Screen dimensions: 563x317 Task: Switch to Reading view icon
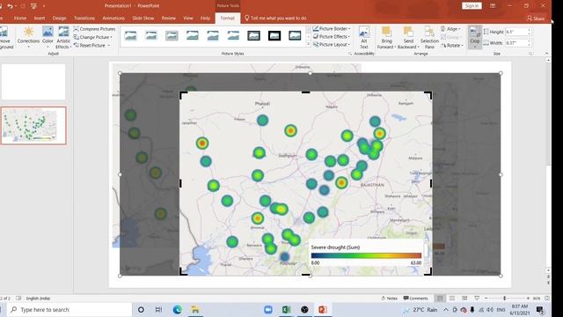coord(464,299)
